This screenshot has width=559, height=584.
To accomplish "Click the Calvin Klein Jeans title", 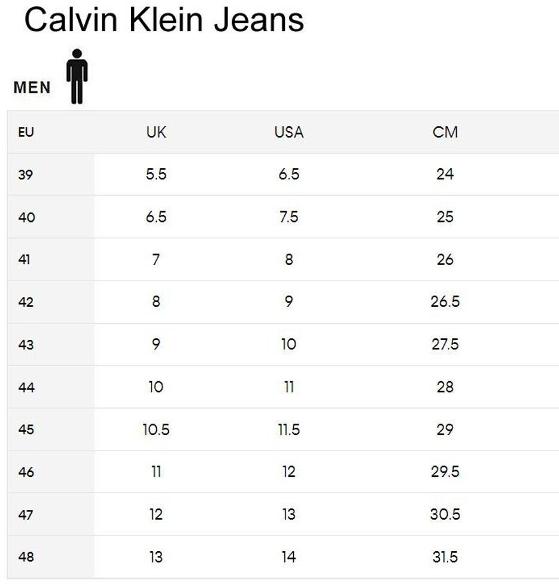I will point(164,20).
